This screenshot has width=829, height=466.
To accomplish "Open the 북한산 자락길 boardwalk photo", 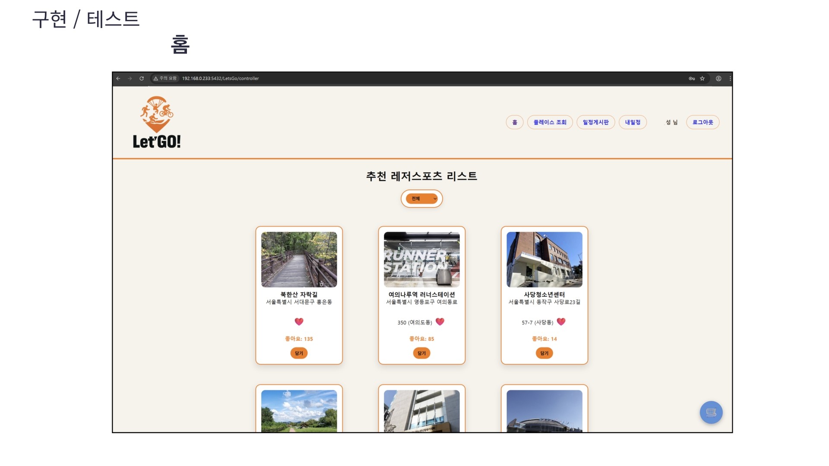I will (x=299, y=259).
